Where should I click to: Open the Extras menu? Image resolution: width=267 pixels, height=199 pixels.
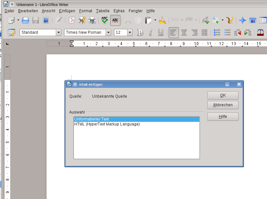coord(119,11)
